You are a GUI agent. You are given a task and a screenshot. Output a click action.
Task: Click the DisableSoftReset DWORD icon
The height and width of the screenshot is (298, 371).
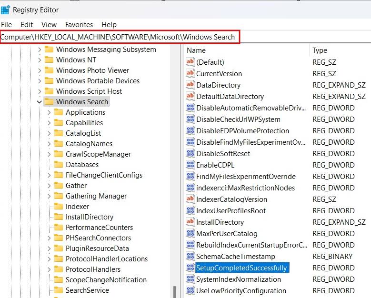click(x=190, y=153)
